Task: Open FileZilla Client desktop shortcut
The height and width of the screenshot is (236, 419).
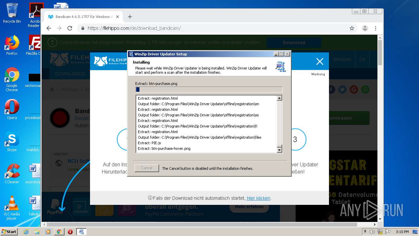Action: pos(34,45)
